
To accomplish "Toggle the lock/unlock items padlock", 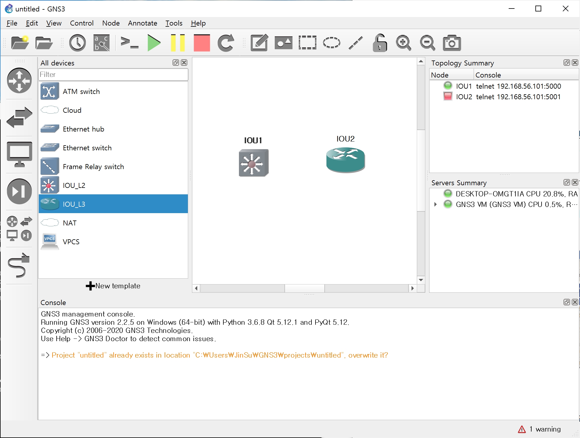I will (x=380, y=43).
